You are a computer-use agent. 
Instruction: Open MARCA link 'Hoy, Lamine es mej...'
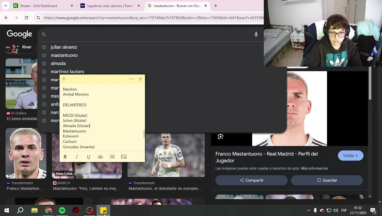click(x=86, y=188)
